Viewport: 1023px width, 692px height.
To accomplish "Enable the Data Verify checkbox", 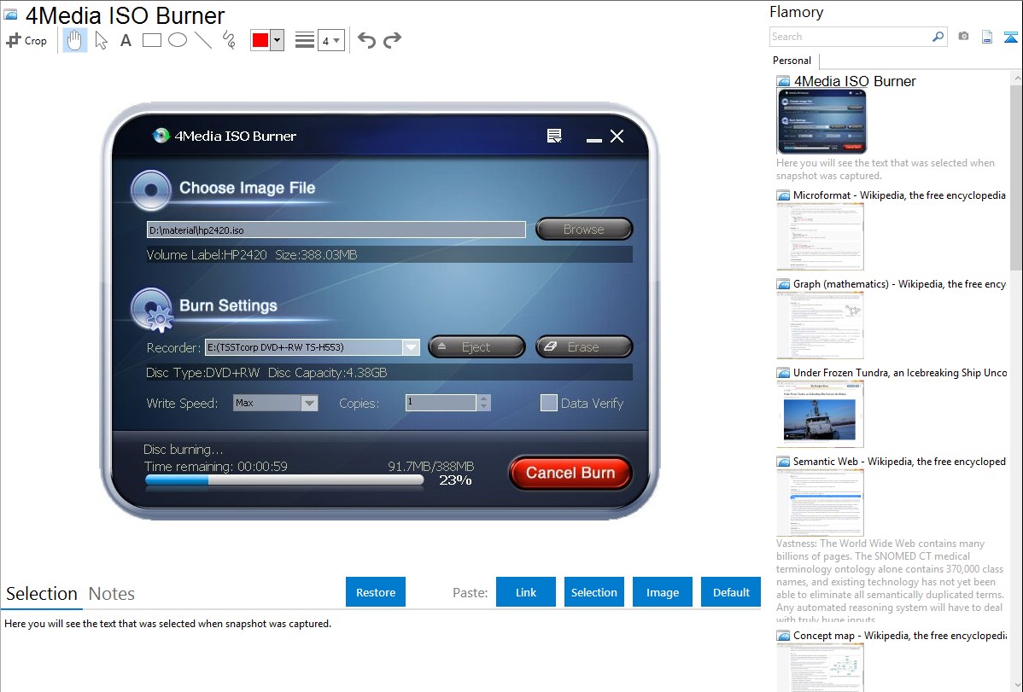I will coord(549,403).
